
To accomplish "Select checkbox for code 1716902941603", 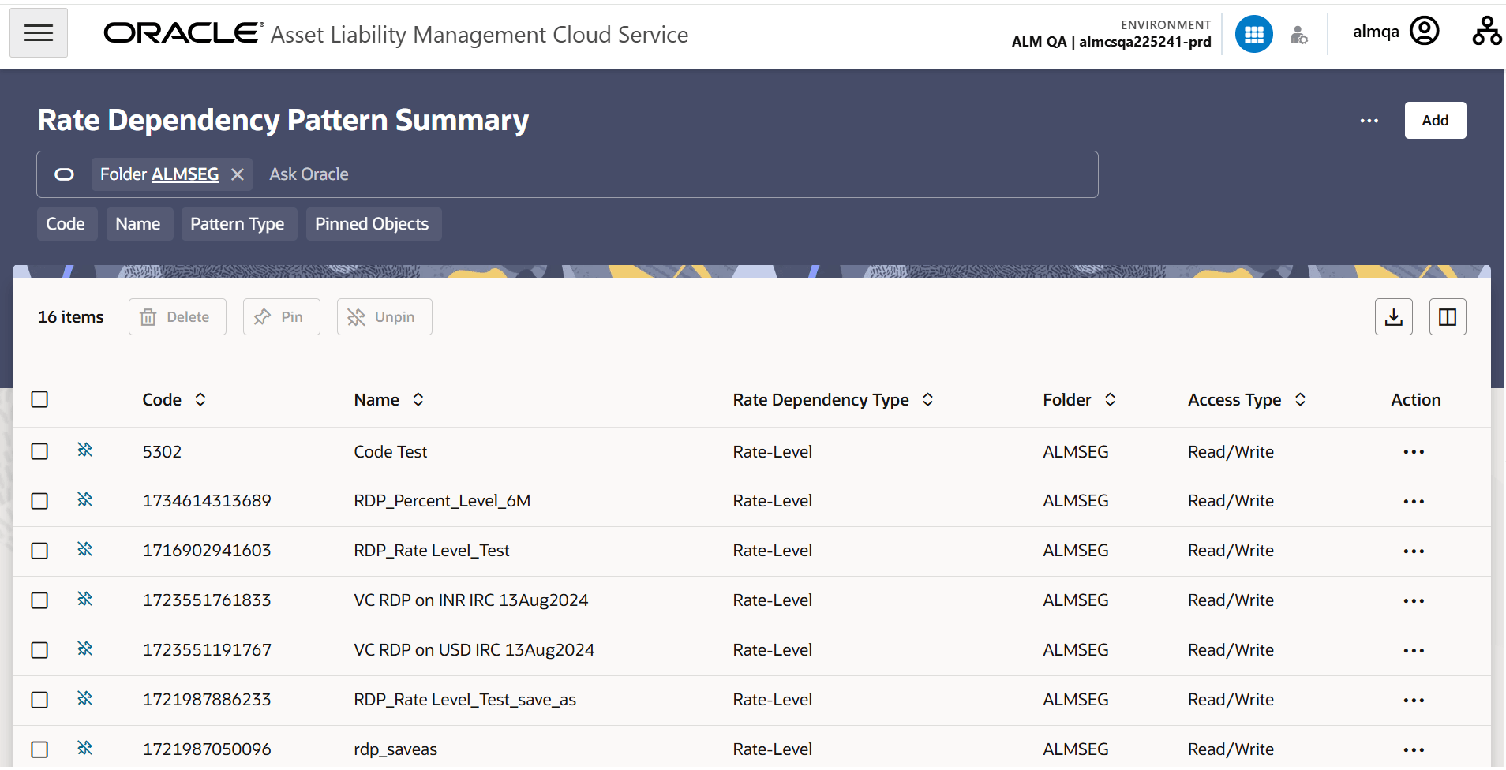I will tap(39, 551).
